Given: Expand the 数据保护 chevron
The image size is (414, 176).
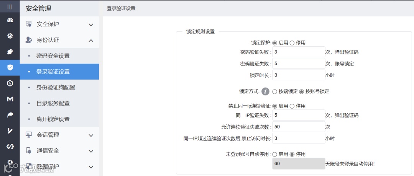Looking at the screenshot, I should click(91, 167).
